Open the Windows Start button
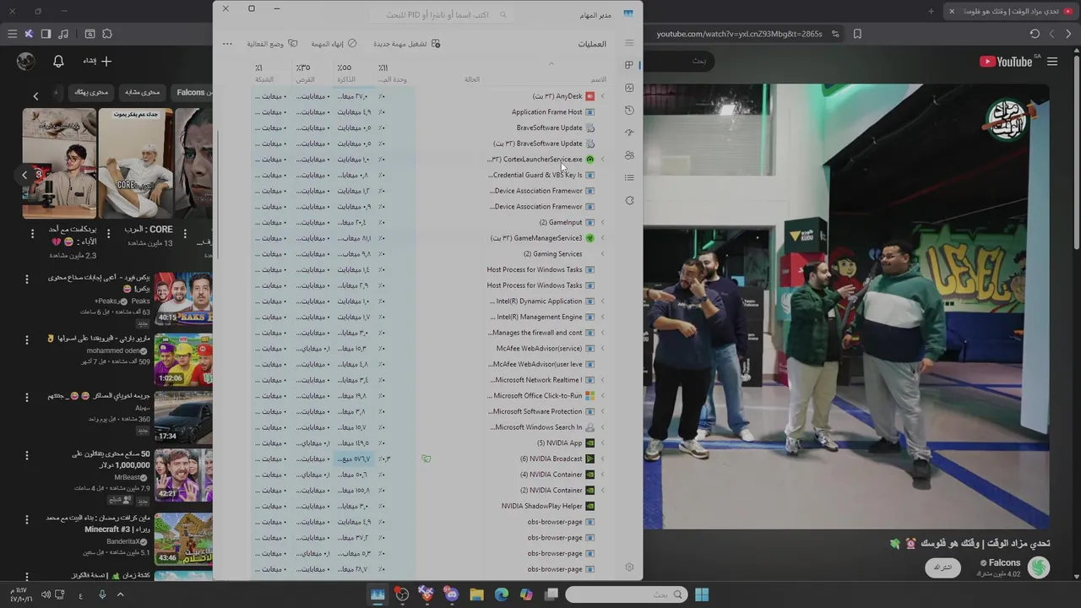The image size is (1081, 608). tap(702, 594)
